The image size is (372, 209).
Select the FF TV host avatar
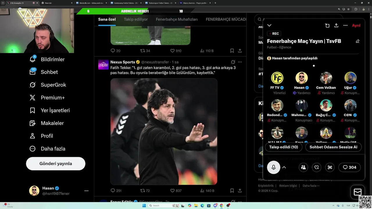click(277, 78)
